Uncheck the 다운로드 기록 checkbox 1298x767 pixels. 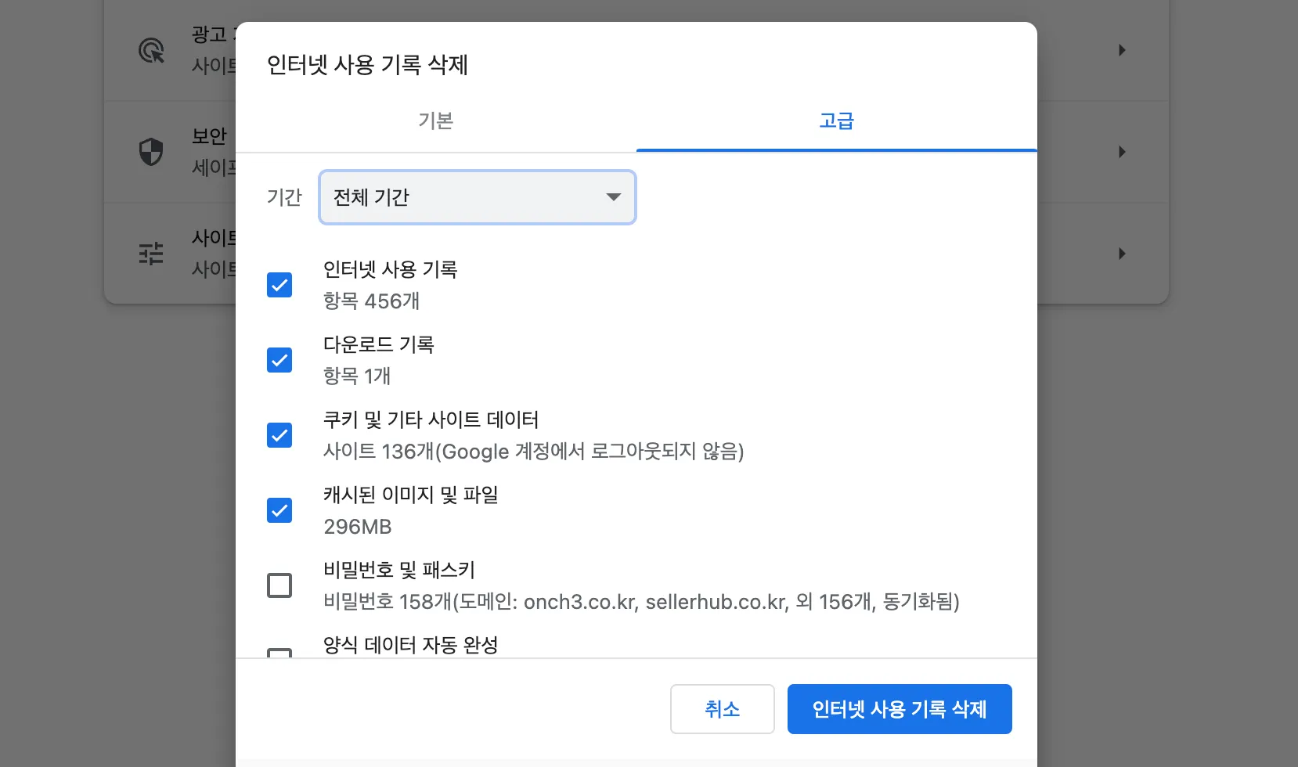pyautogui.click(x=279, y=360)
